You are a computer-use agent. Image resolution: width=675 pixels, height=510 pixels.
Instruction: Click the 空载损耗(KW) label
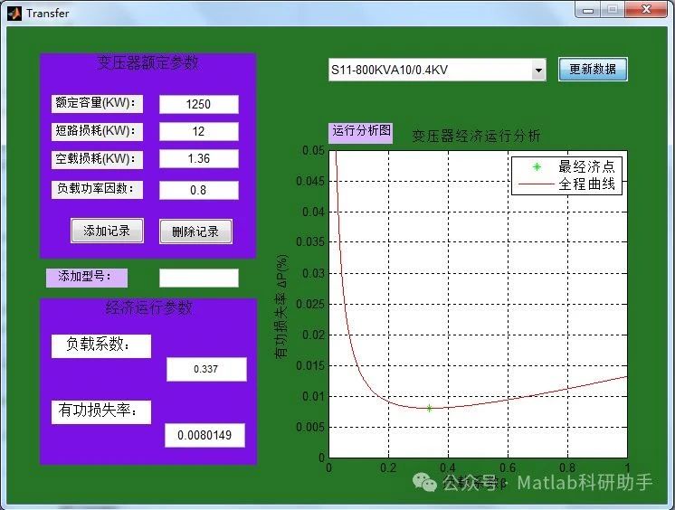point(97,159)
